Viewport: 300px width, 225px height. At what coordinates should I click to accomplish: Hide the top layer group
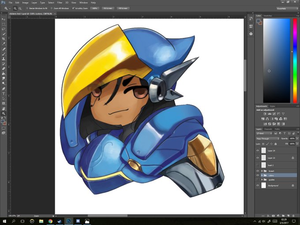click(258, 171)
